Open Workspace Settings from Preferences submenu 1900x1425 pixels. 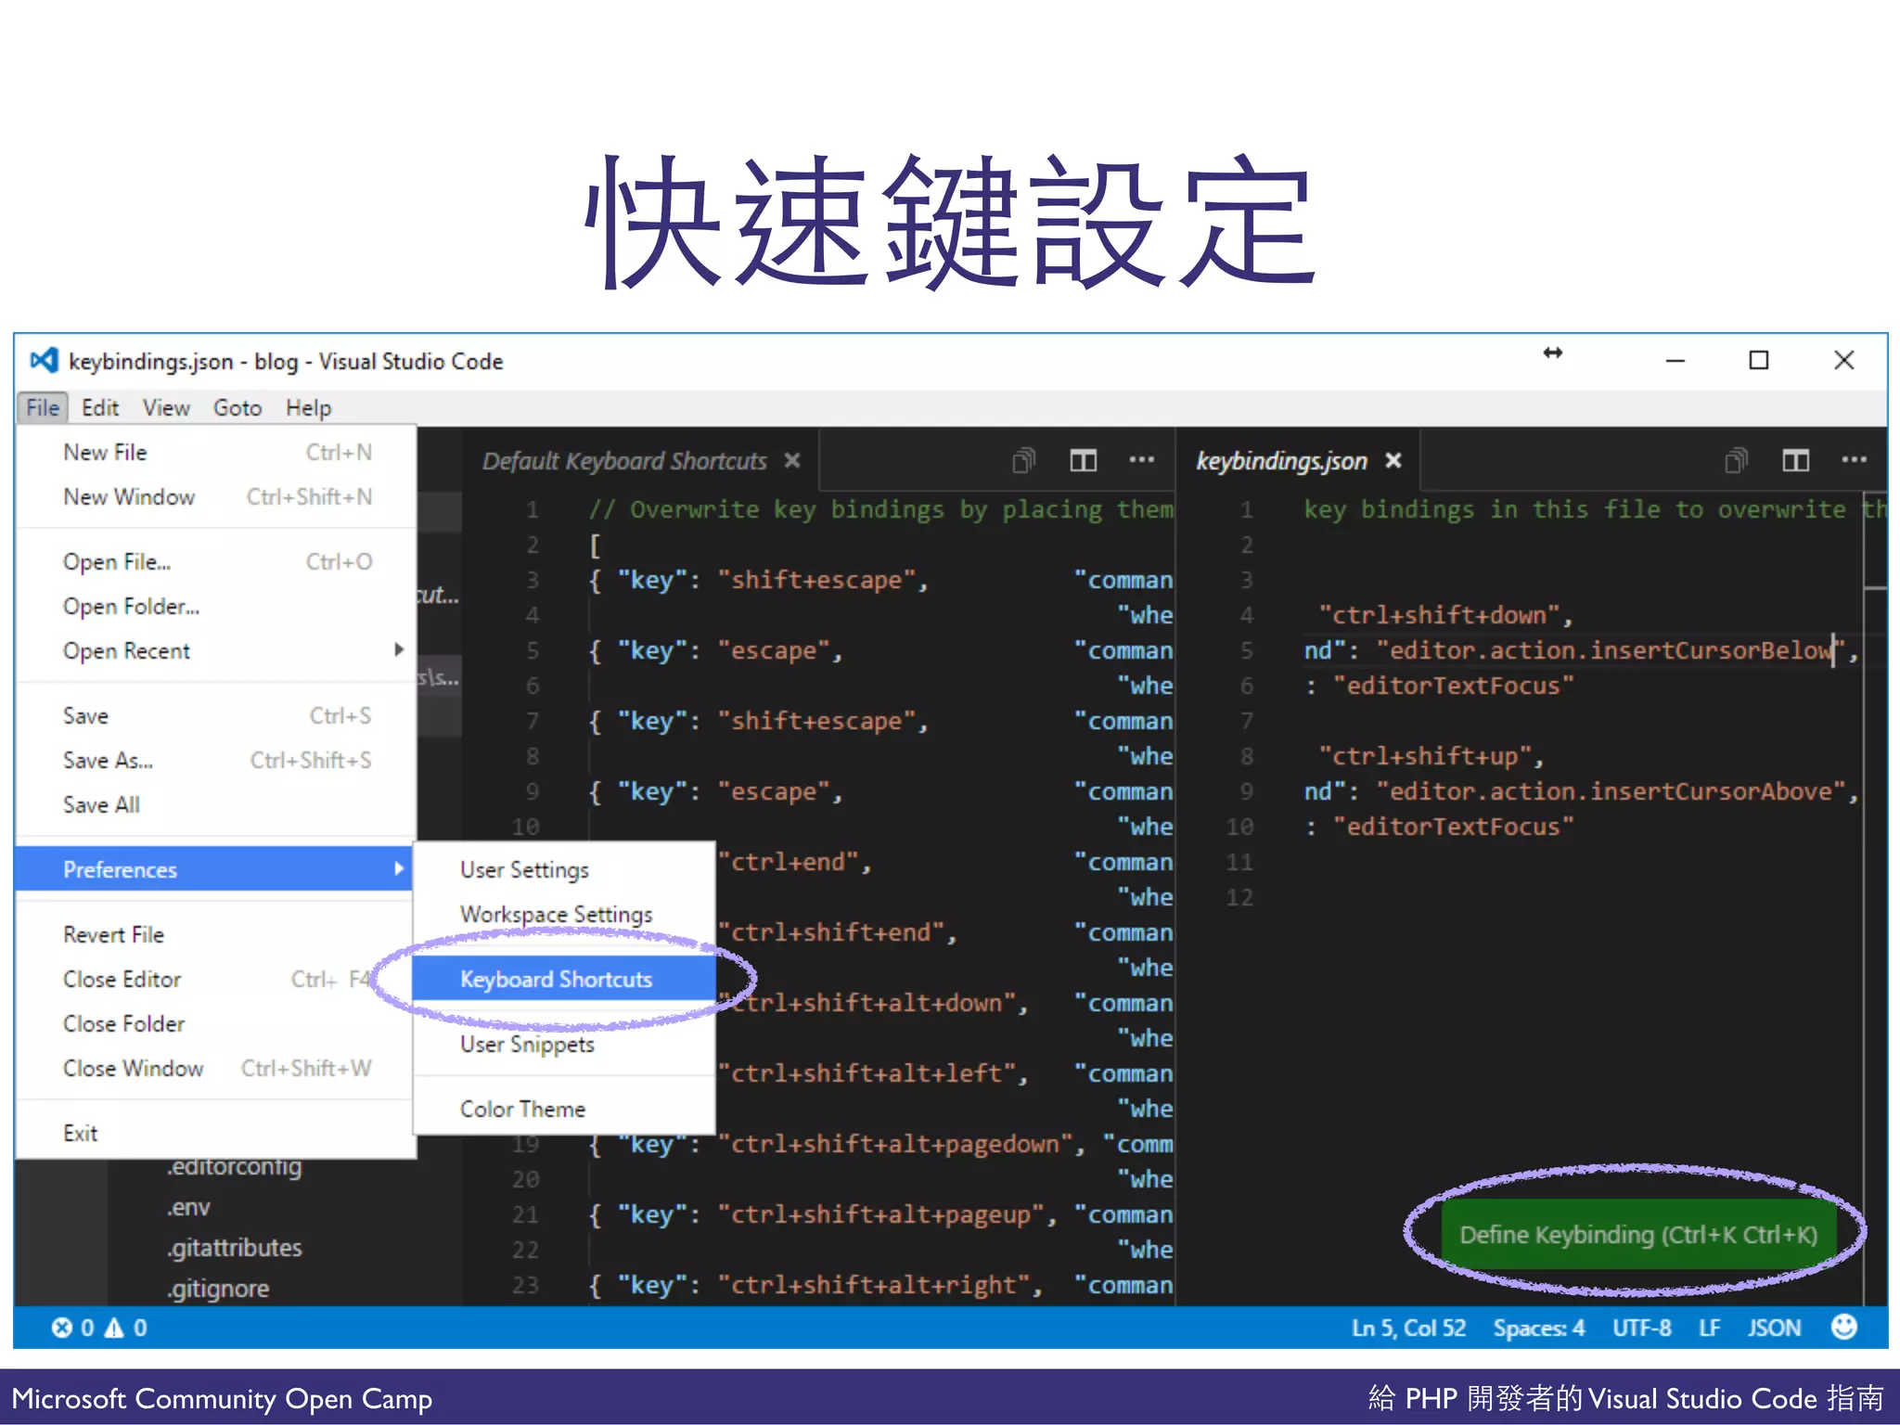pos(564,914)
